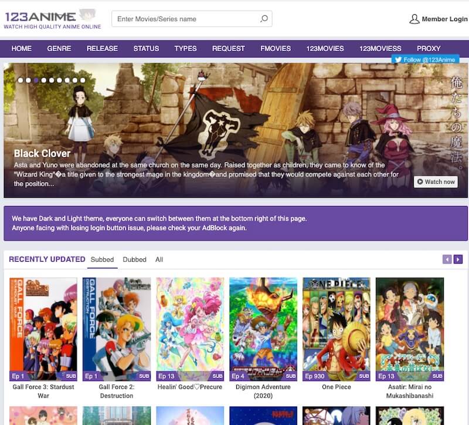The height and width of the screenshot is (425, 469).
Task: Click the Watch now button
Action: (436, 182)
